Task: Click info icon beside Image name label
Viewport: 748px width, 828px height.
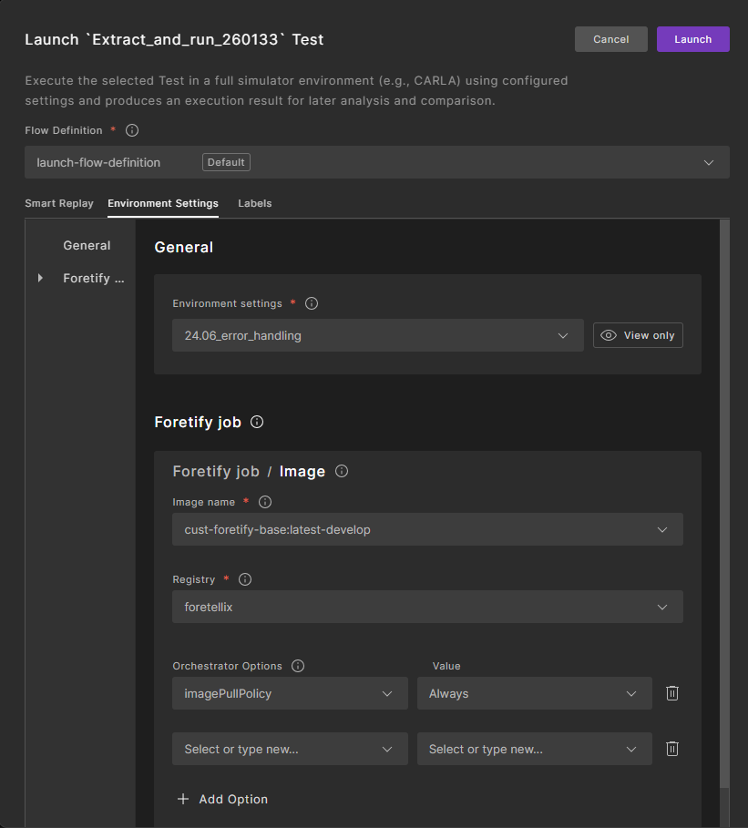Action: point(265,502)
